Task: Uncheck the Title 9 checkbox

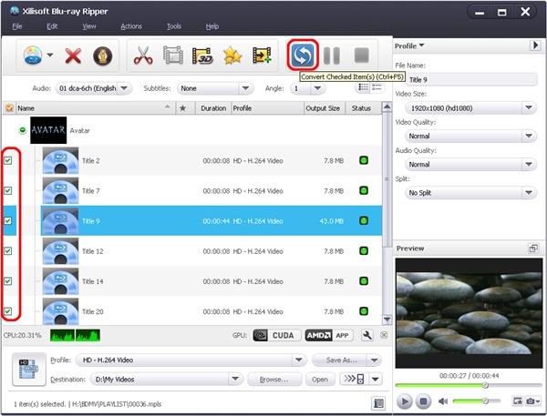Action: [x=8, y=221]
